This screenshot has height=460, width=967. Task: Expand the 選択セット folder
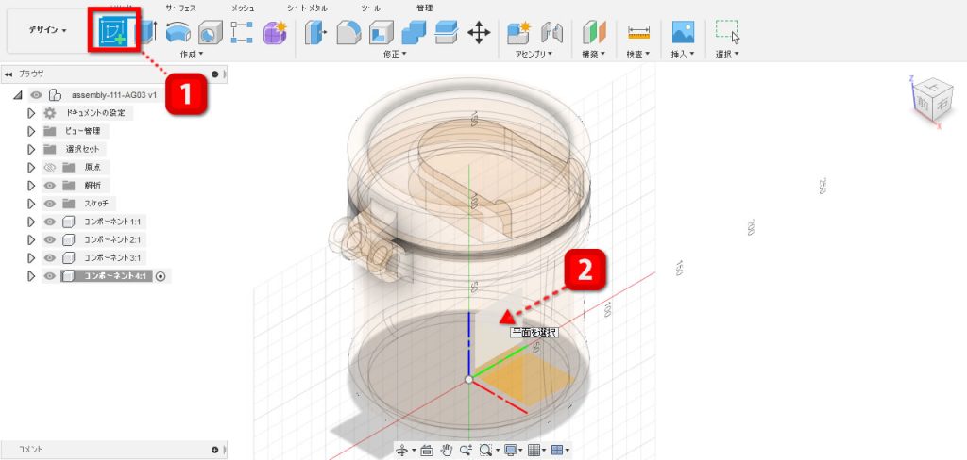(31, 149)
